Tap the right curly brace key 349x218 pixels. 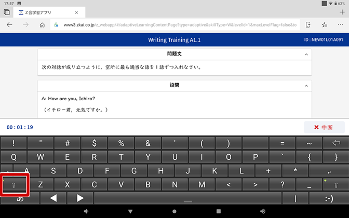pyautogui.click(x=336, y=157)
